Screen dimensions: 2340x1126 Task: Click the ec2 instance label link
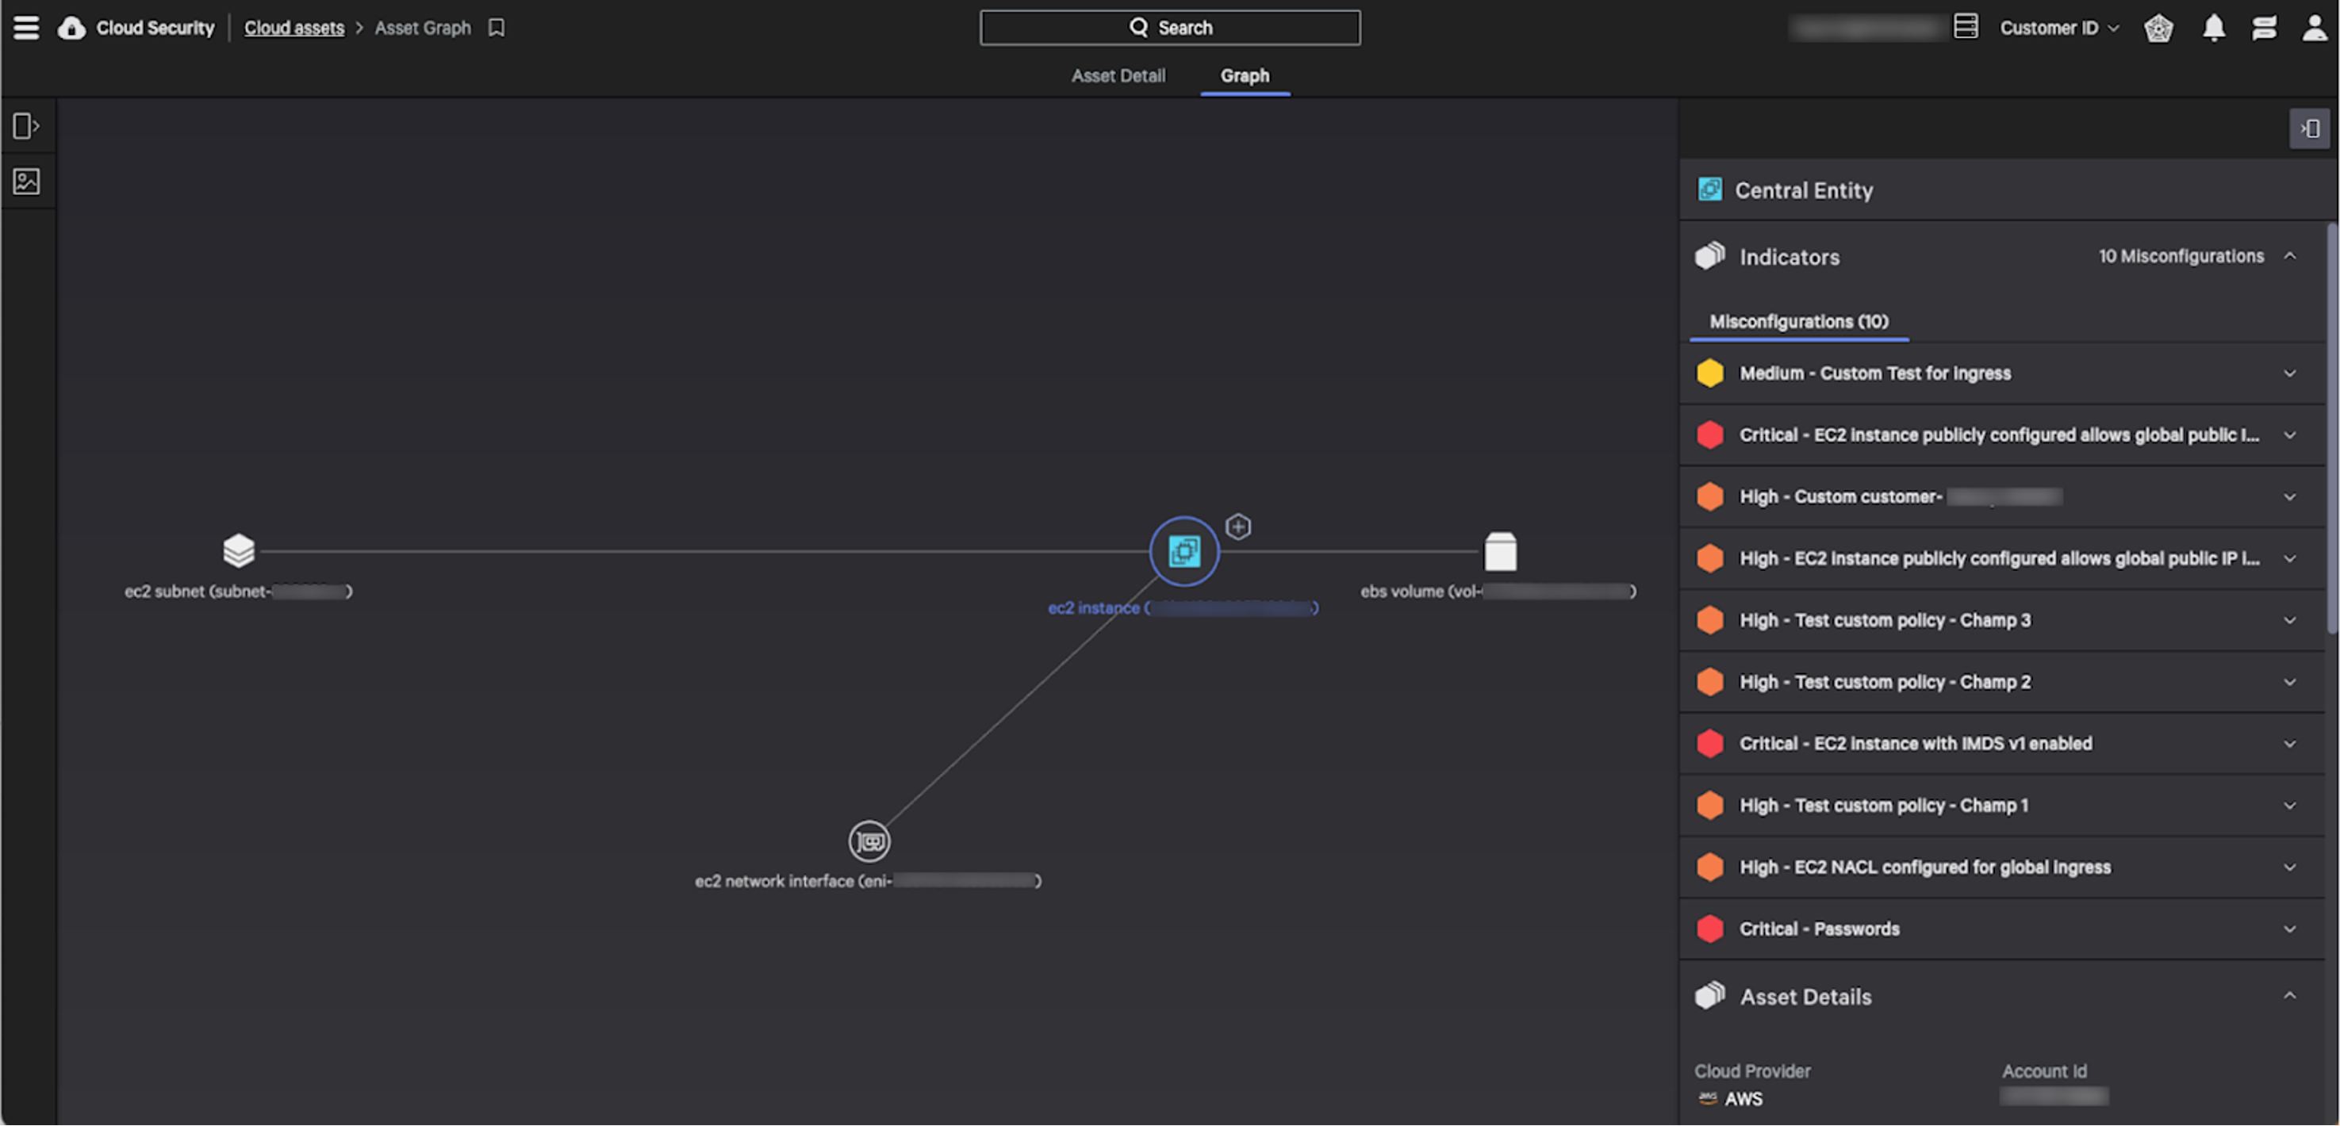tap(1183, 607)
